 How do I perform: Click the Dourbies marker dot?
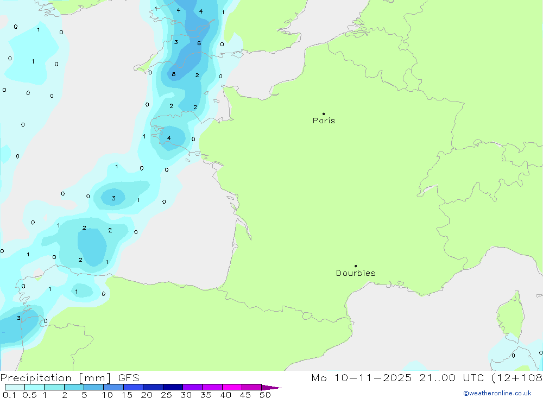point(356,266)
